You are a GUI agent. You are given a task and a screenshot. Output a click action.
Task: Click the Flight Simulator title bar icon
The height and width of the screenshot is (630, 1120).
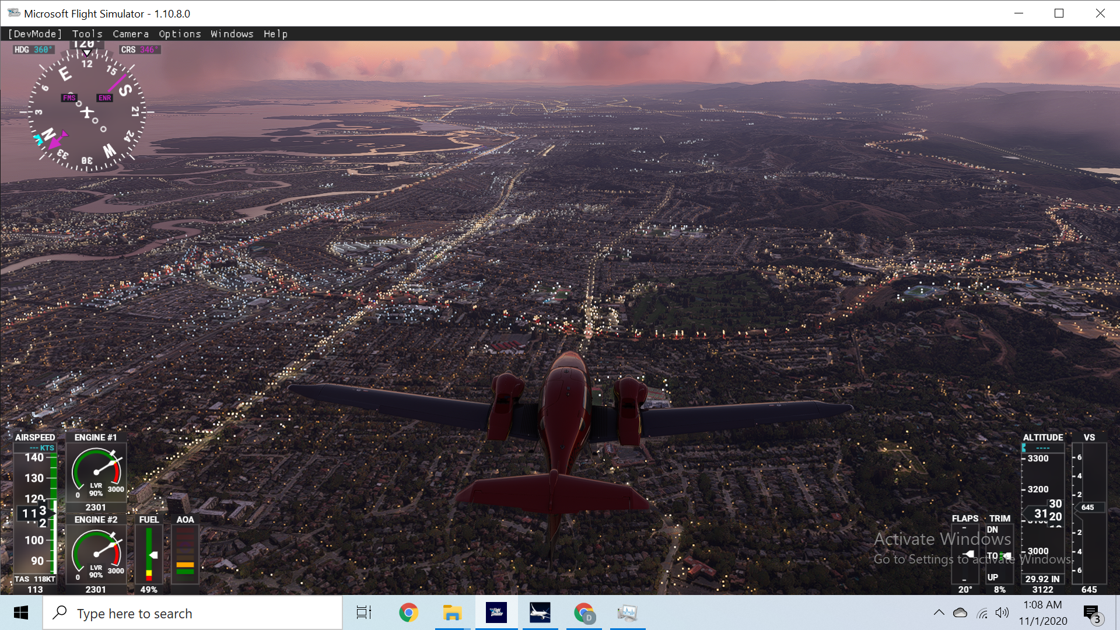(14, 13)
